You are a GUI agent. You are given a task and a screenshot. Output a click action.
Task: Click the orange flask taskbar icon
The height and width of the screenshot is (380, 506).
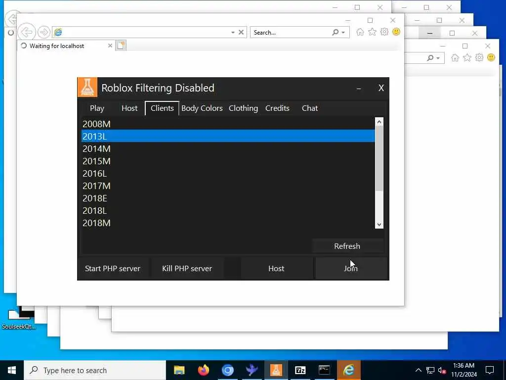276,370
